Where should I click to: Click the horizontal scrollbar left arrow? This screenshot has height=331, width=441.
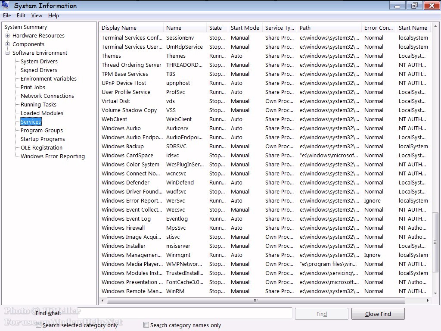[x=102, y=300]
